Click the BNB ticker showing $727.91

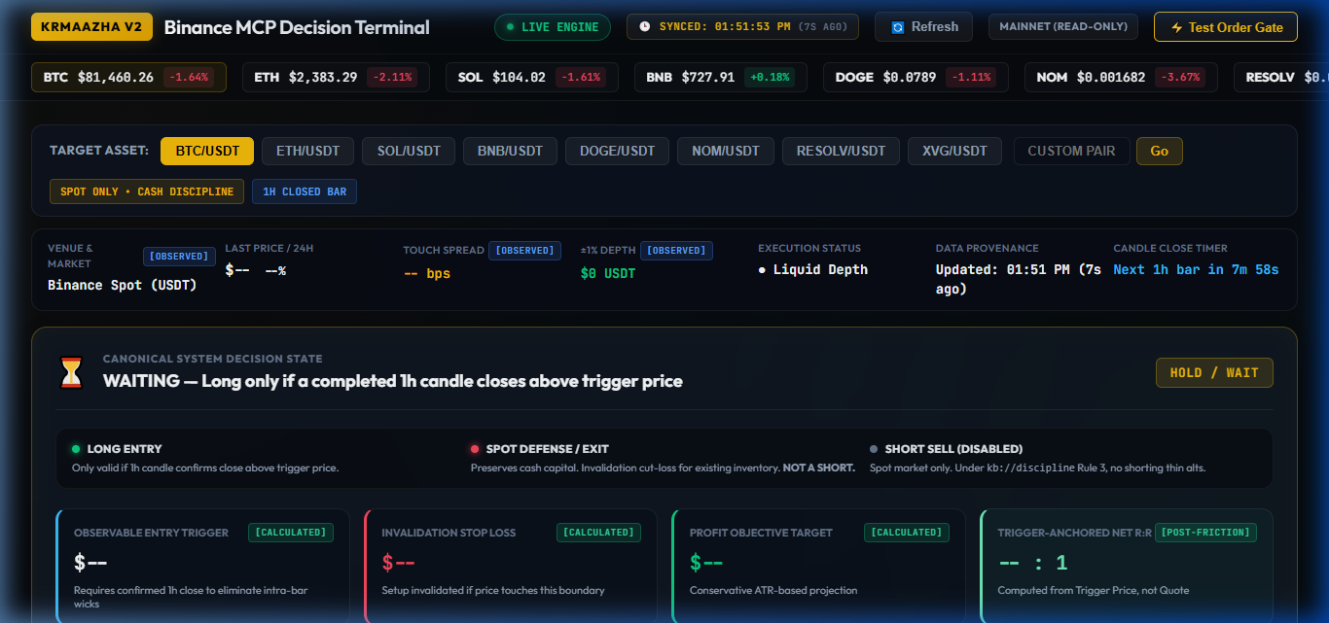721,77
